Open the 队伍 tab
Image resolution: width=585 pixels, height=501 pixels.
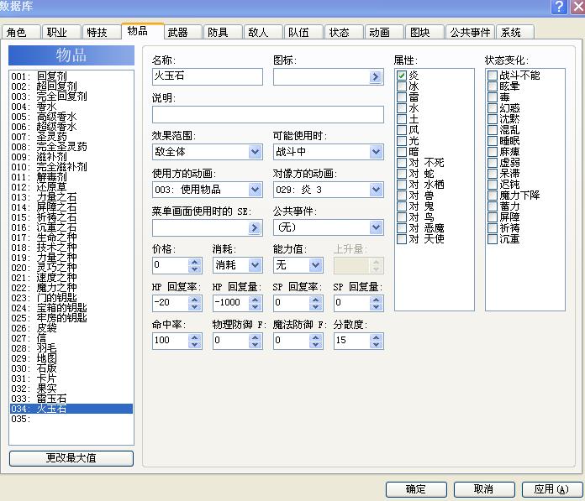(303, 33)
